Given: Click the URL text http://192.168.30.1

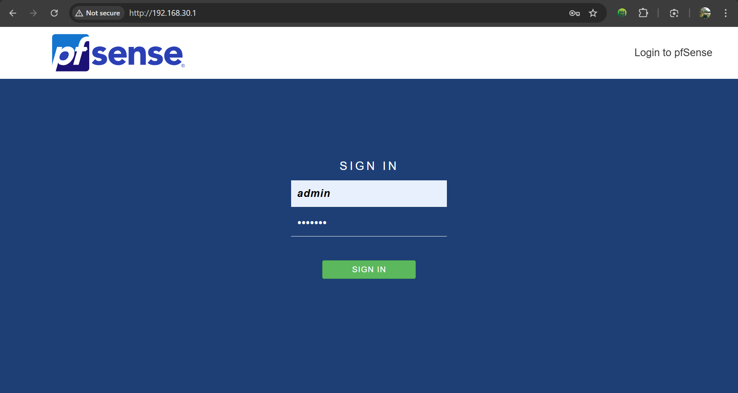Looking at the screenshot, I should point(163,13).
